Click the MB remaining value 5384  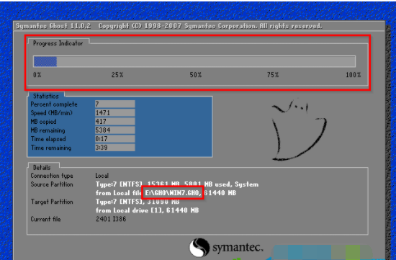pos(115,130)
